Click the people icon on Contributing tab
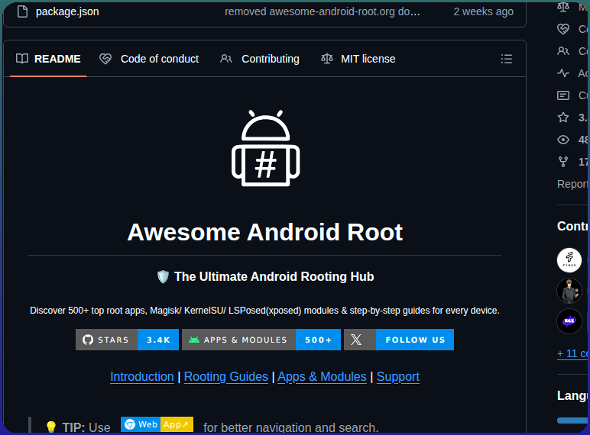 [x=226, y=59]
